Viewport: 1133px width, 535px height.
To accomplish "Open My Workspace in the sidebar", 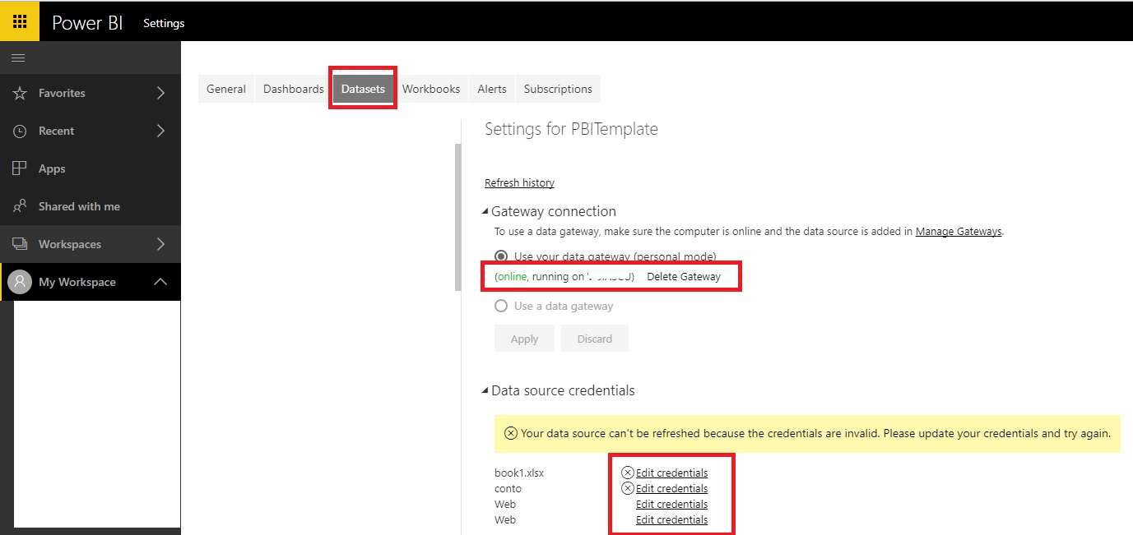I will point(91,282).
